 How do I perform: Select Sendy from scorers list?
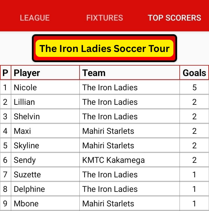25,160
